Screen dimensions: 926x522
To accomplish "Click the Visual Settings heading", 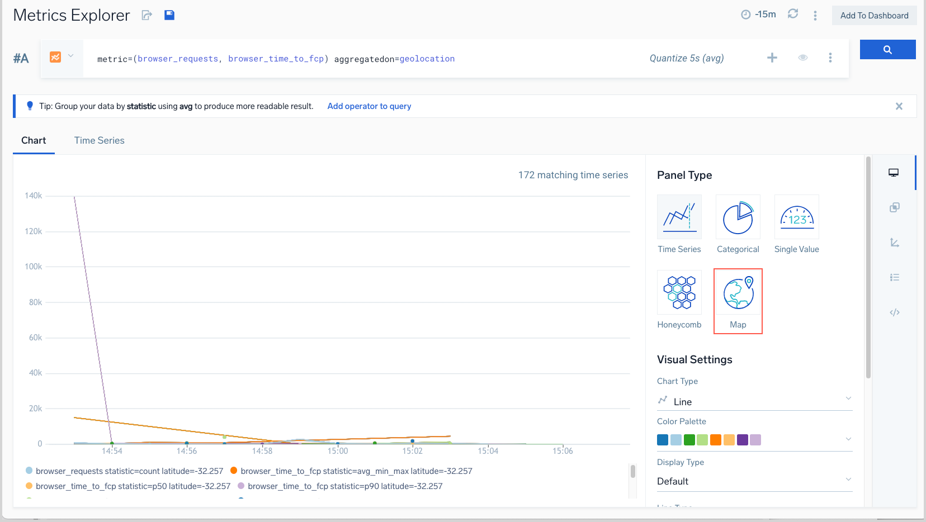I will pos(694,359).
